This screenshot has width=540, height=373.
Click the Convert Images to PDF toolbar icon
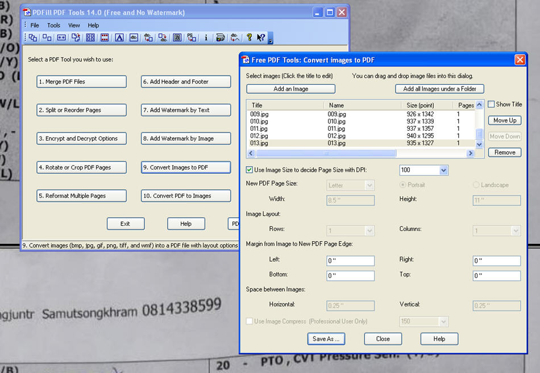pos(148,38)
